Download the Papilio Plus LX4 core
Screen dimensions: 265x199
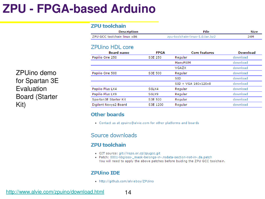[240, 89]
